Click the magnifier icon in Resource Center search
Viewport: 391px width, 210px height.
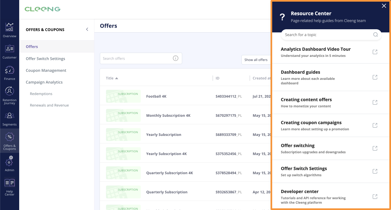tap(376, 35)
